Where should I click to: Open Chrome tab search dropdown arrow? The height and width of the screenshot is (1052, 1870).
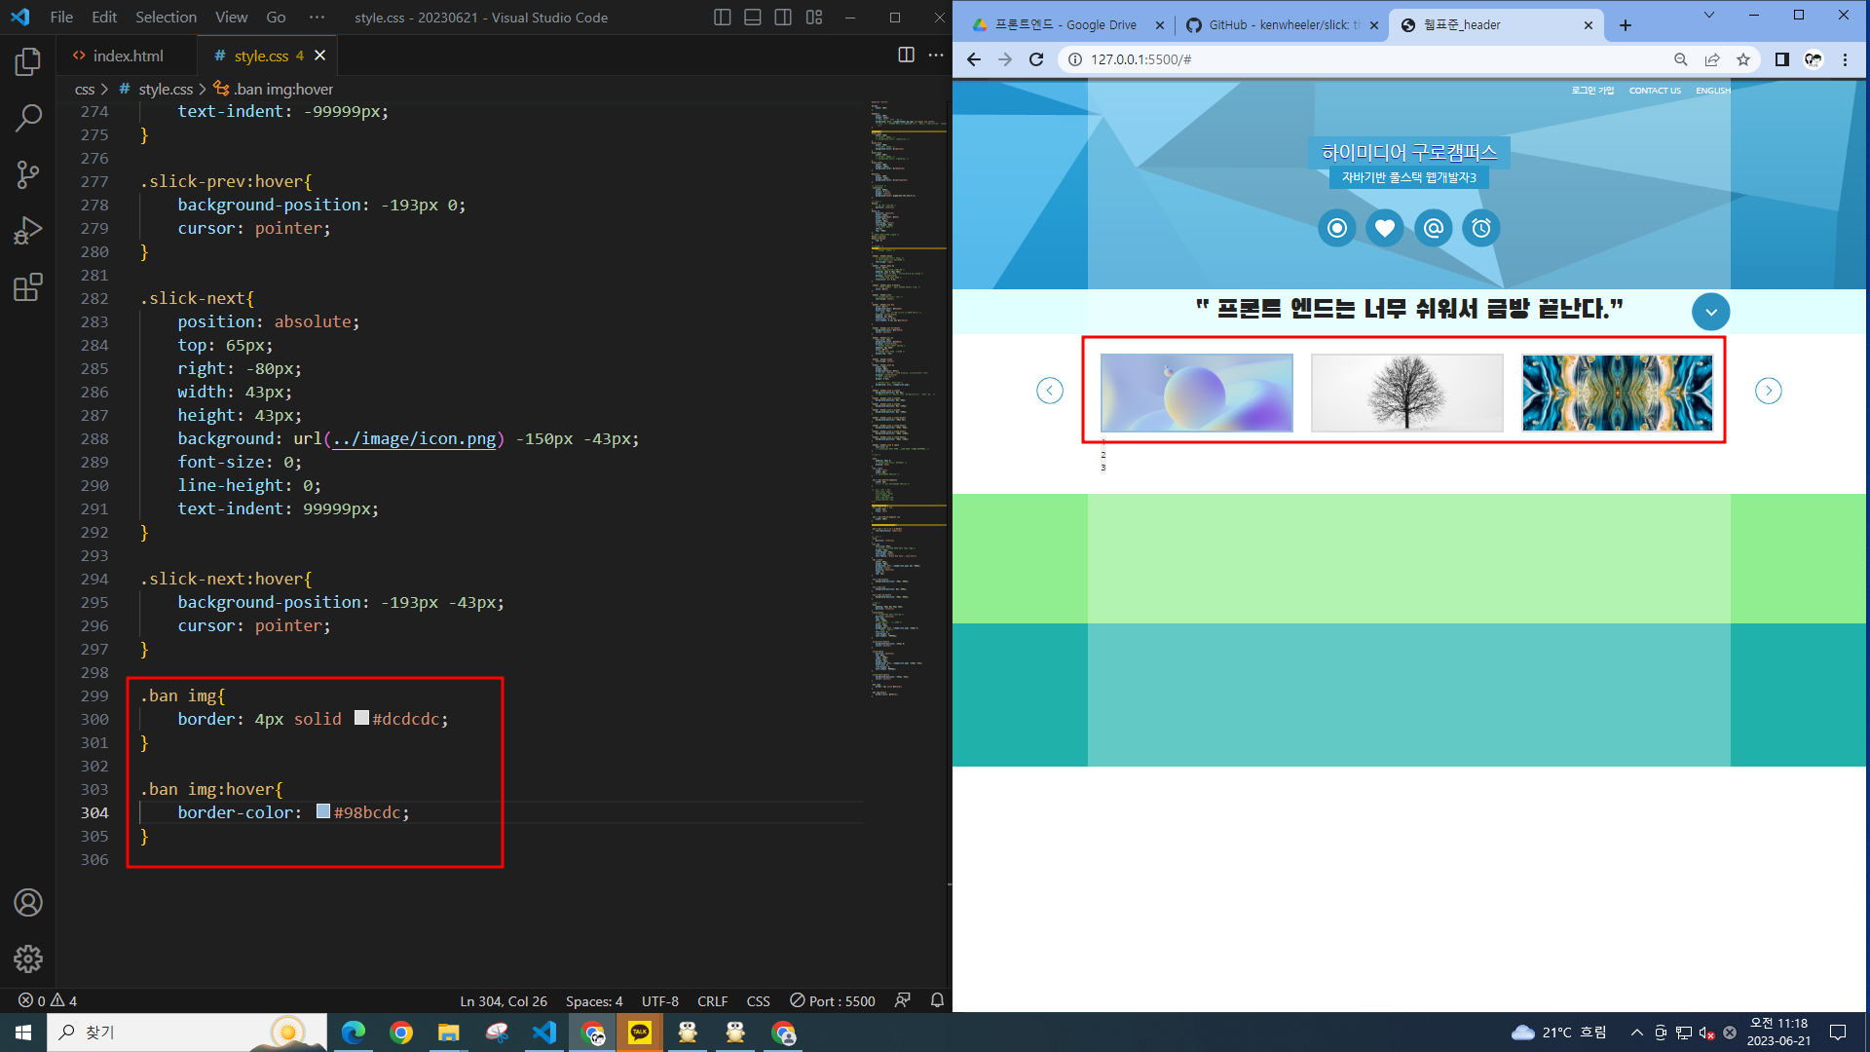point(1708,16)
